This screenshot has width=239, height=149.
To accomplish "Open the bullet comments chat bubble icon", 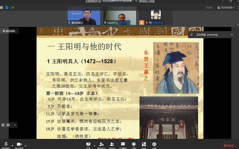I will click(x=8, y=125).
